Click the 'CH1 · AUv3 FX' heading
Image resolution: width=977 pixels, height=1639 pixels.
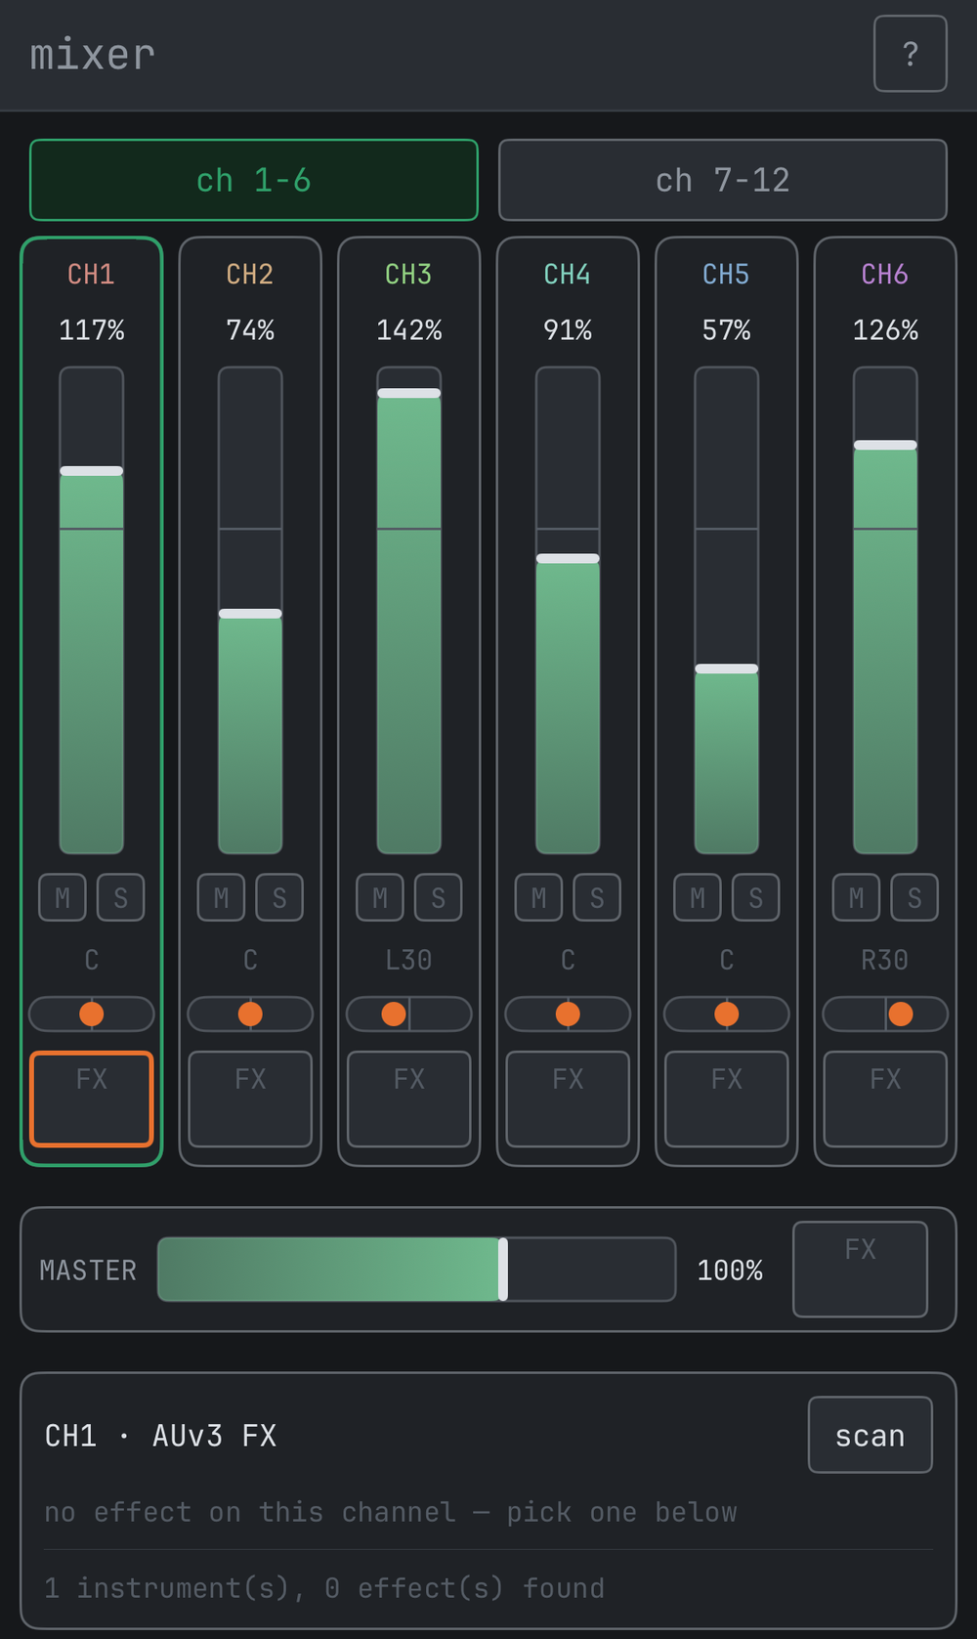pyautogui.click(x=161, y=1436)
